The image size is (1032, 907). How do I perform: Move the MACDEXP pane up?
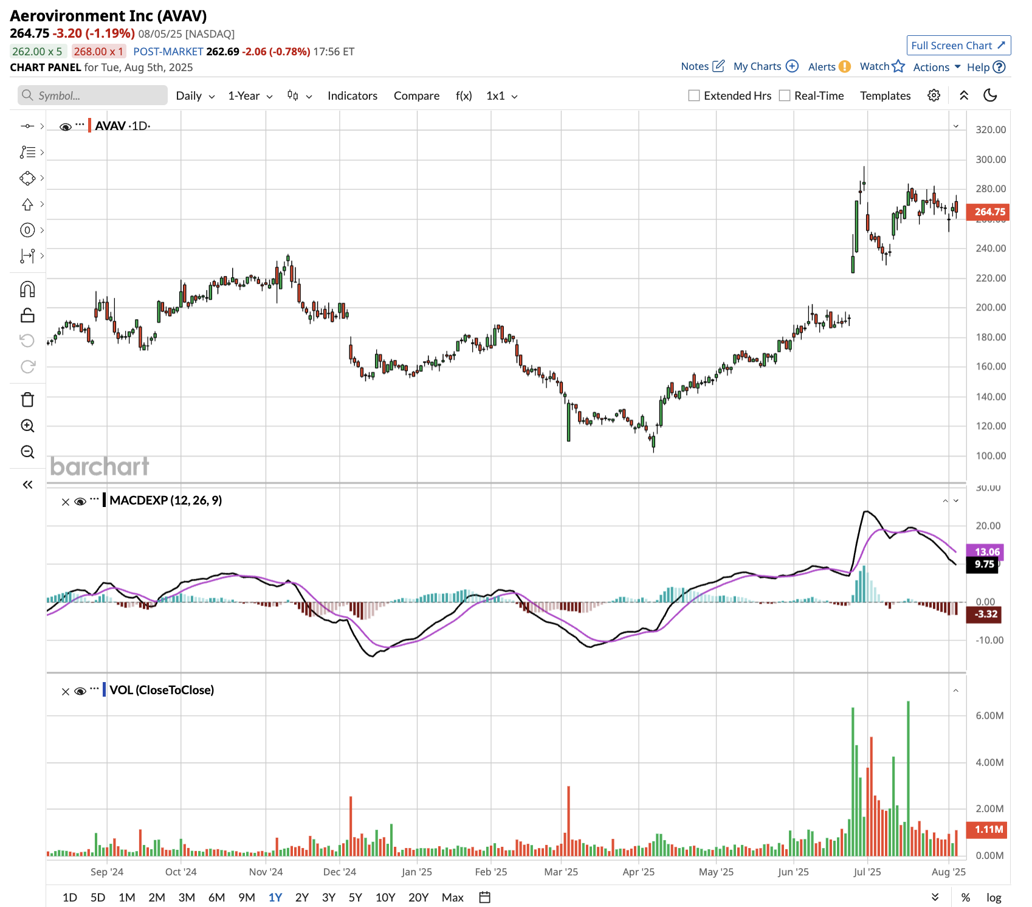coord(945,501)
